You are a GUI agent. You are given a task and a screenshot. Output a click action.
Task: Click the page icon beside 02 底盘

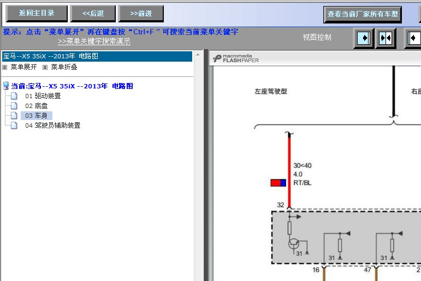tap(14, 106)
